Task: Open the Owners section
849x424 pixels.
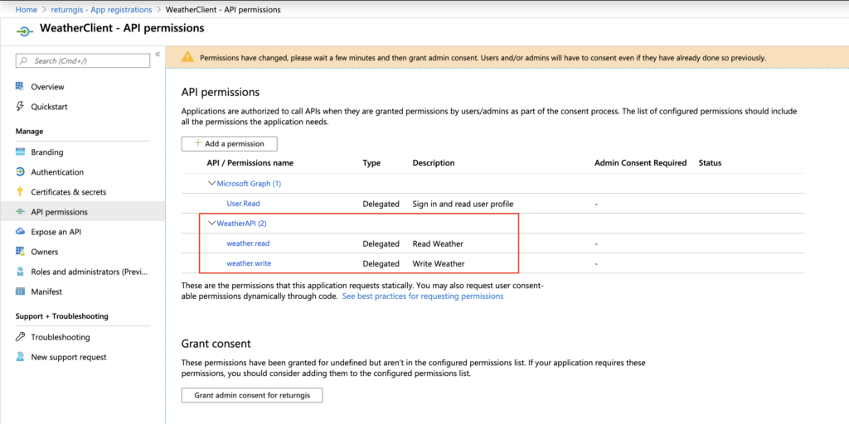Action: point(45,252)
